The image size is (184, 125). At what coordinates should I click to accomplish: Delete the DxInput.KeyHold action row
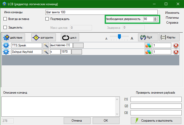coord(176,52)
